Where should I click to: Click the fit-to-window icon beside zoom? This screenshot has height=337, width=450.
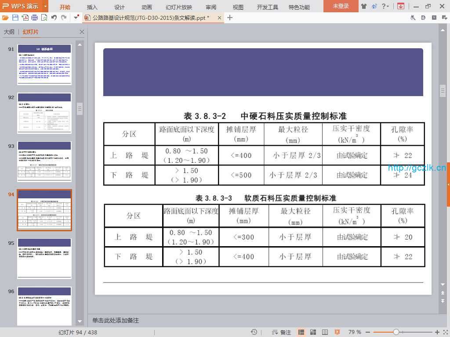pos(445,332)
